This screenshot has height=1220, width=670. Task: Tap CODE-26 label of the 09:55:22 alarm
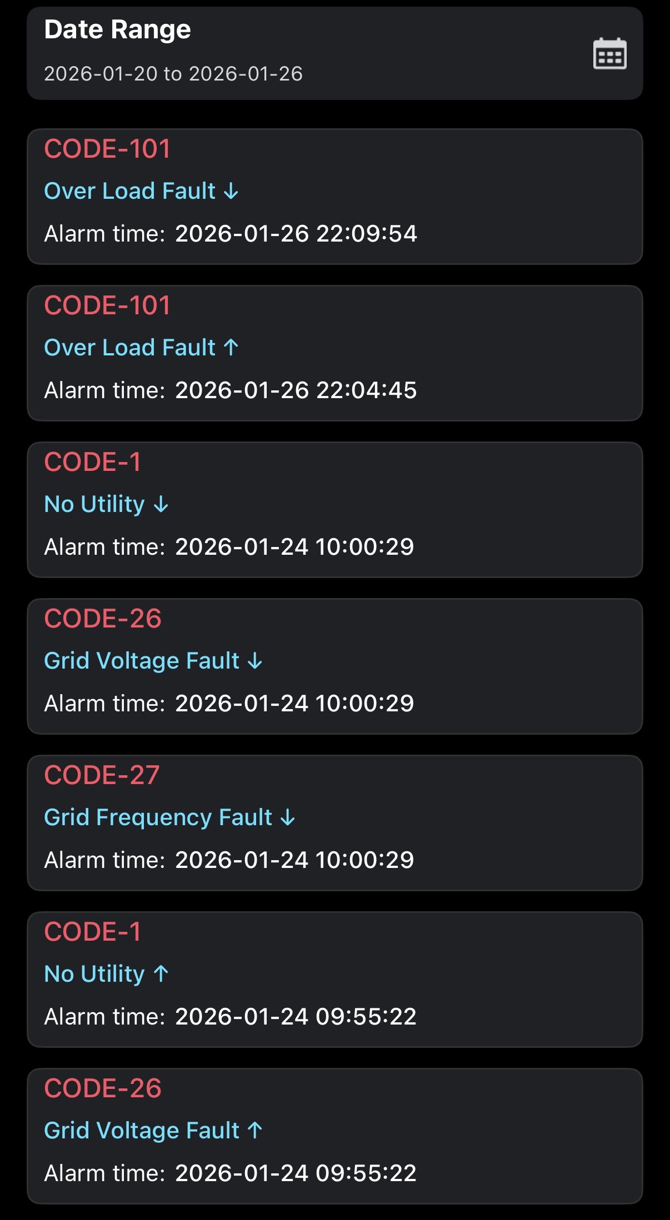pos(103,1088)
